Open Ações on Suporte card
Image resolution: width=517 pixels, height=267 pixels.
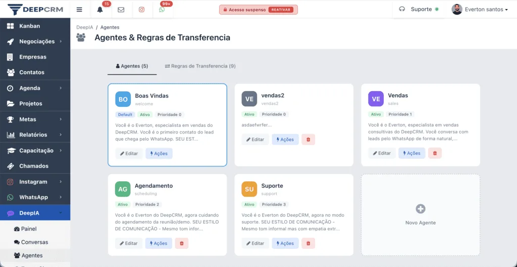click(285, 243)
